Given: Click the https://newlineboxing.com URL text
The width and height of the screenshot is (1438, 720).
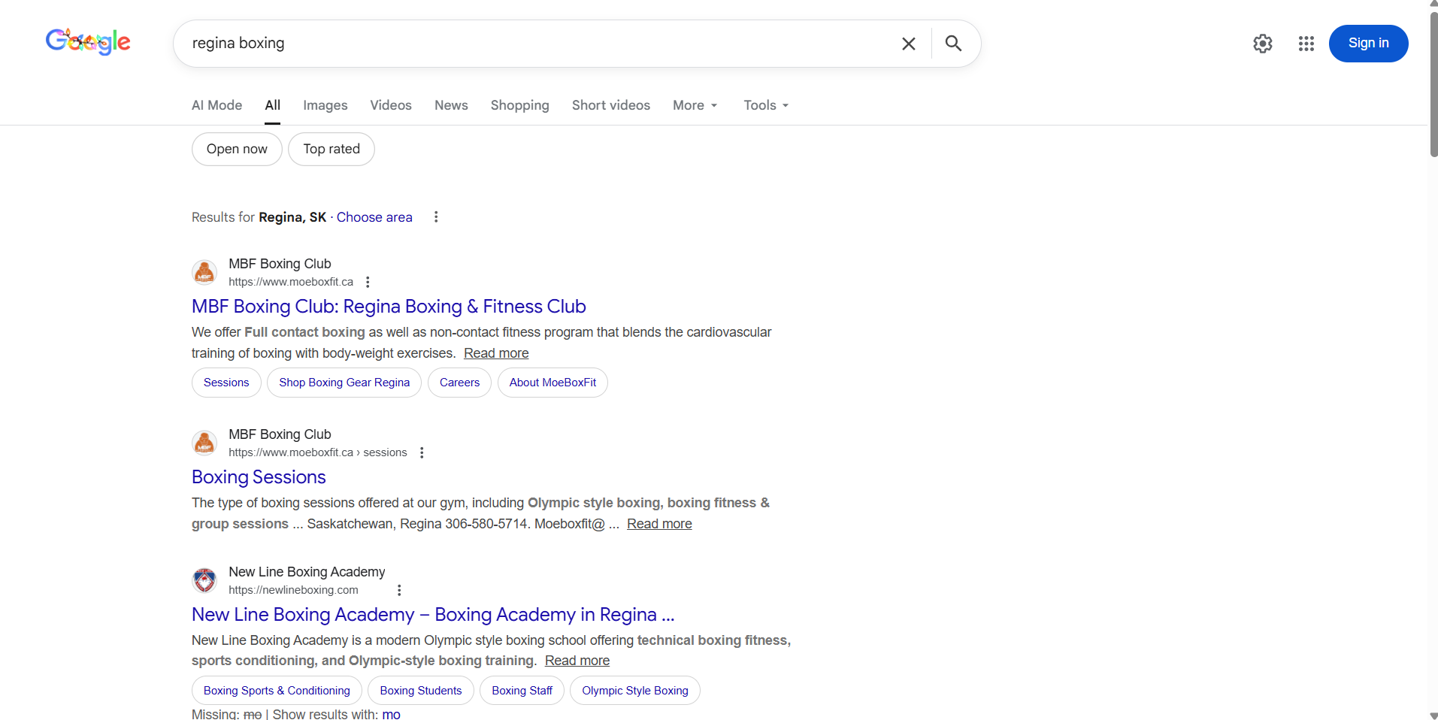Looking at the screenshot, I should 293,590.
